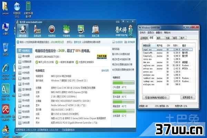The height and width of the screenshot is (138, 207).
Task: Sort processes by CPU column header
Action: 168,46
